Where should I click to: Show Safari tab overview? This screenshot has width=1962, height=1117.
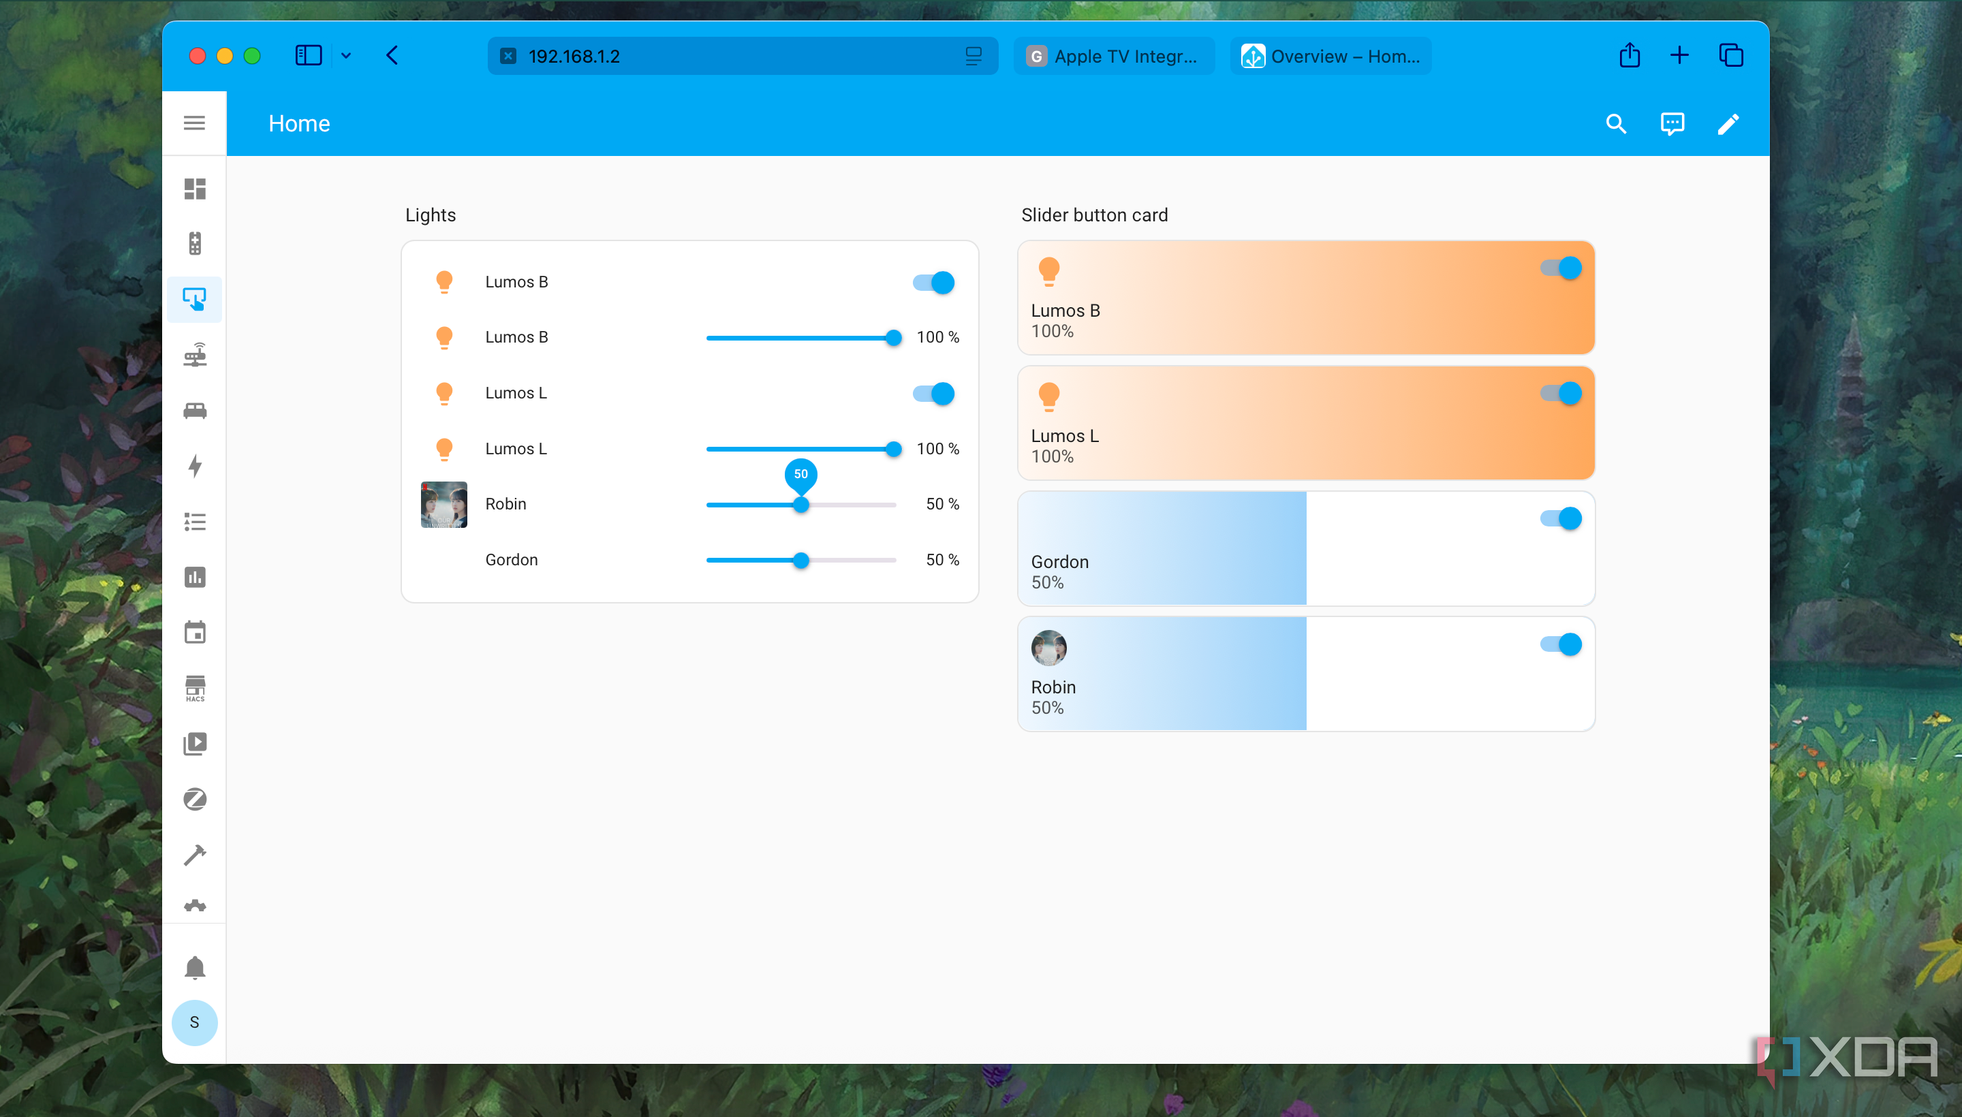click(1731, 55)
